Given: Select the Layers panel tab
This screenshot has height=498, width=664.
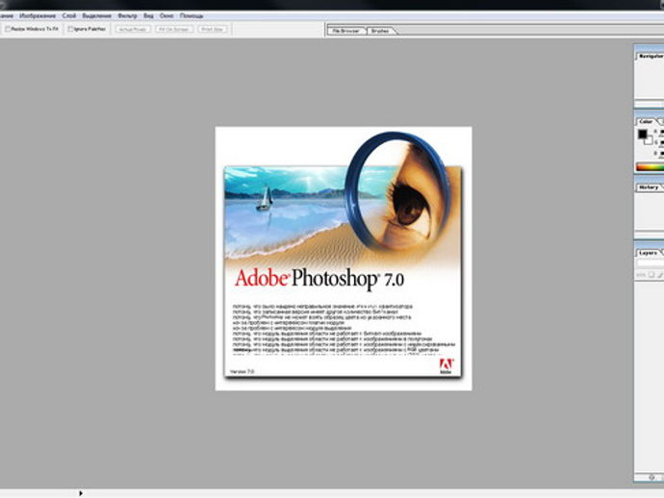Looking at the screenshot, I should click(x=649, y=253).
